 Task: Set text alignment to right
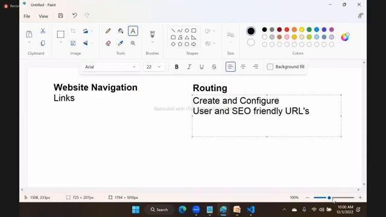[256, 67]
